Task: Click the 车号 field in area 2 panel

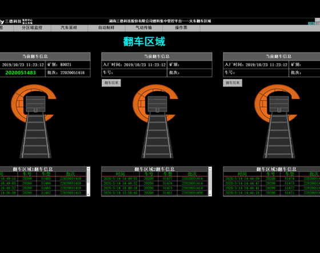Action: 134,73
